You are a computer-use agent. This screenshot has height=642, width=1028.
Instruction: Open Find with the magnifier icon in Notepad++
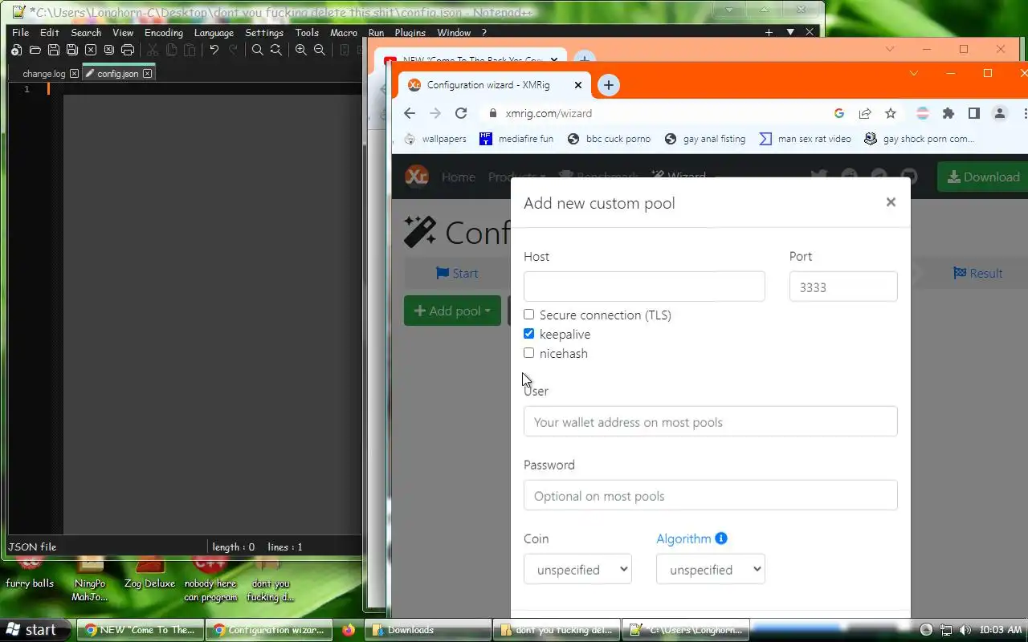pyautogui.click(x=257, y=50)
